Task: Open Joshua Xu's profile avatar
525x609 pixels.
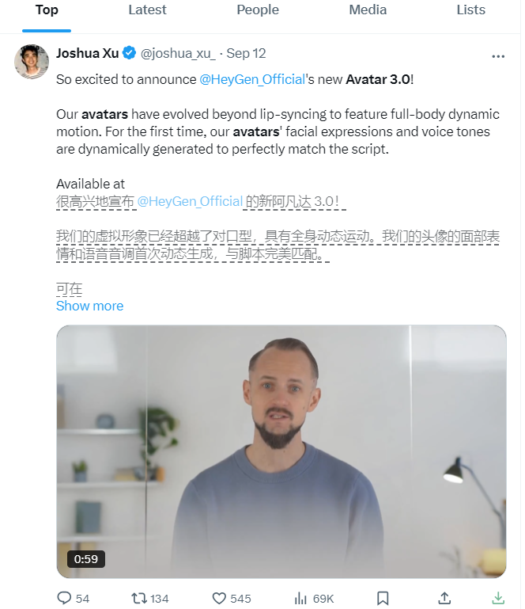Action: point(32,62)
